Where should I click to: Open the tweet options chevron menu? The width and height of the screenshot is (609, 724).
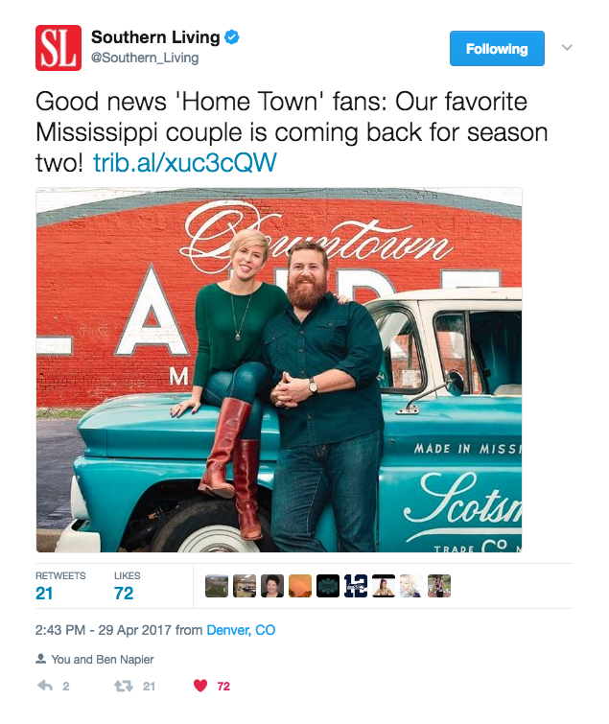pyautogui.click(x=567, y=47)
